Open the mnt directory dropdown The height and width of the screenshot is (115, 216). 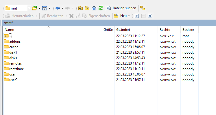tap(29, 8)
